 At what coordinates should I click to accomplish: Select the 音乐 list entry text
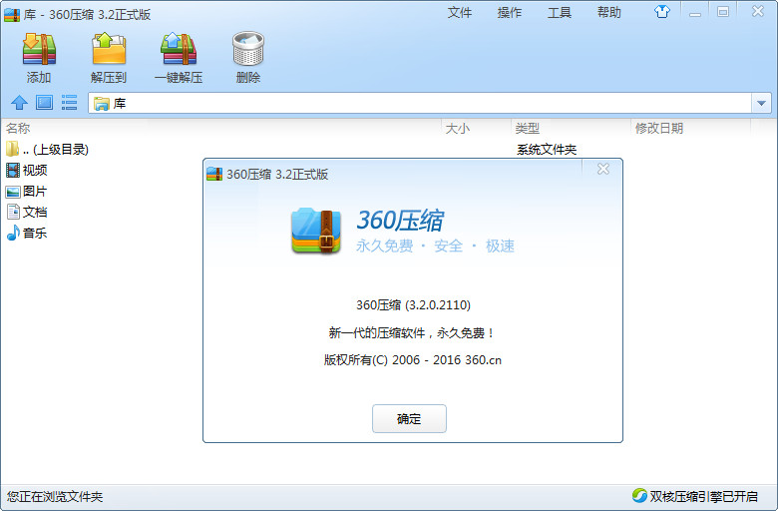(x=35, y=233)
